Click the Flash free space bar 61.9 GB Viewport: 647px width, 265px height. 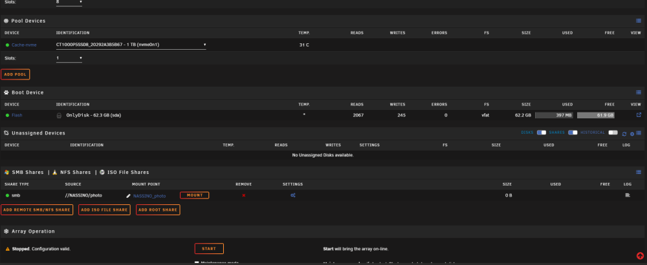click(x=596, y=116)
